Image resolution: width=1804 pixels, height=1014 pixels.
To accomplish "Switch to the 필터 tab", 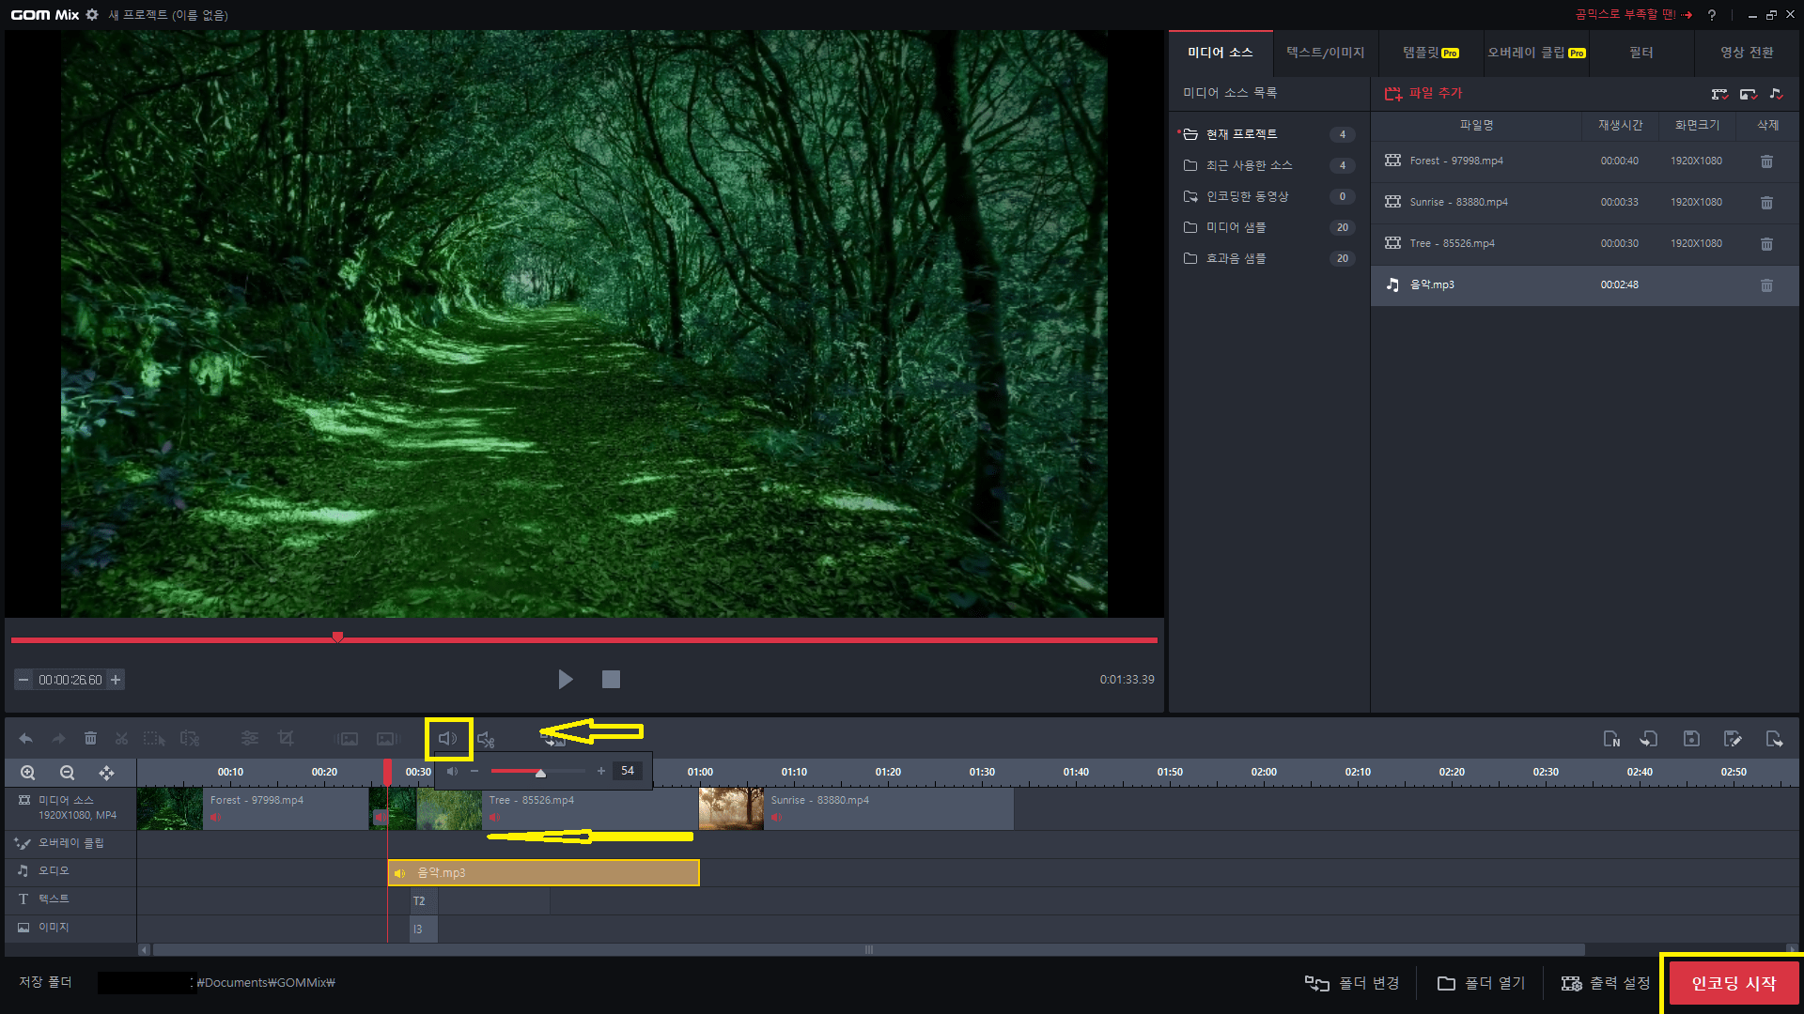I will pyautogui.click(x=1641, y=53).
